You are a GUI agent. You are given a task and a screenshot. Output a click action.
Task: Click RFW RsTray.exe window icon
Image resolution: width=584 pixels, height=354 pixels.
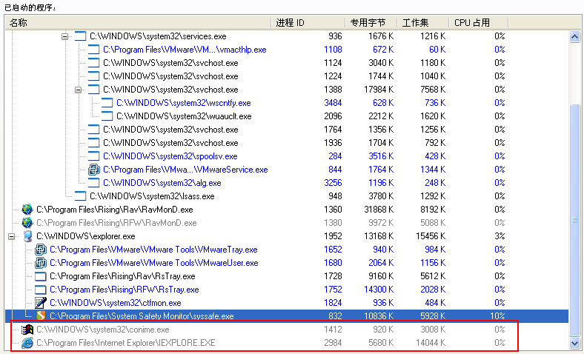(x=40, y=290)
